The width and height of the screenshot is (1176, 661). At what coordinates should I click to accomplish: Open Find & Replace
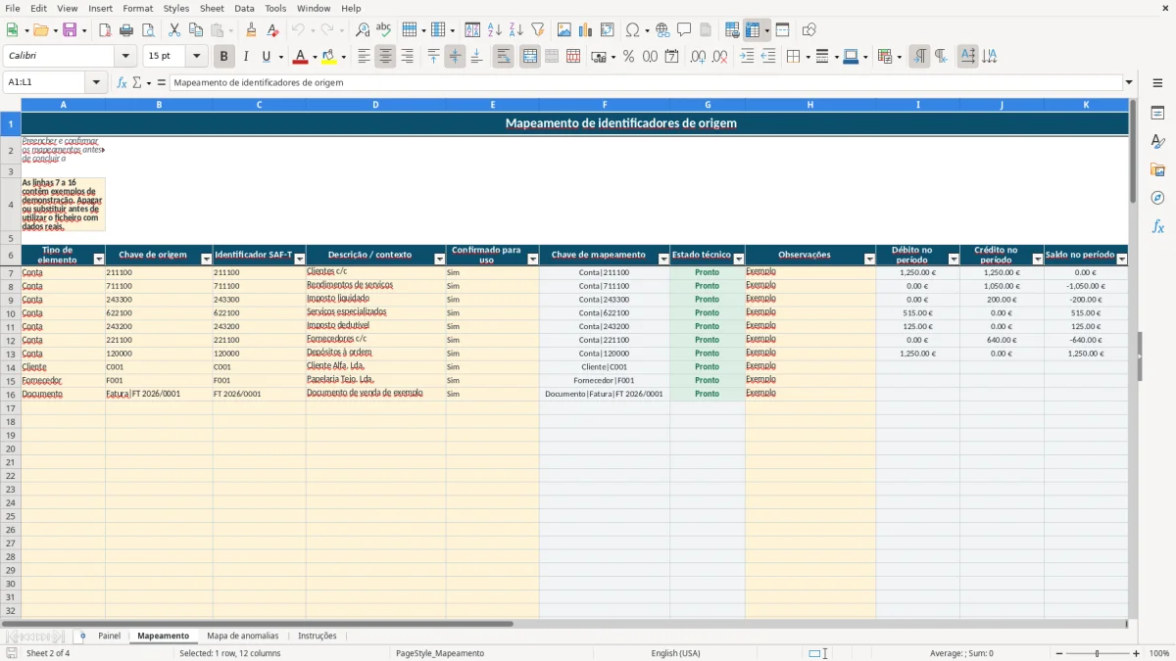[363, 30]
